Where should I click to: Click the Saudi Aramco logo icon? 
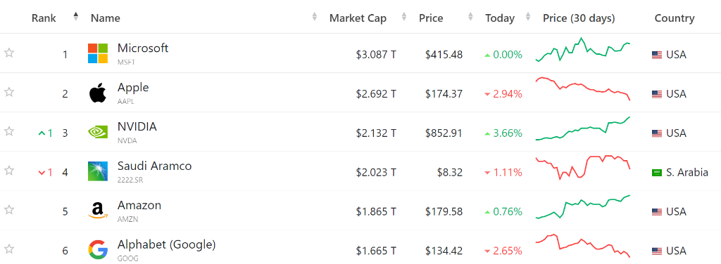[x=97, y=171]
